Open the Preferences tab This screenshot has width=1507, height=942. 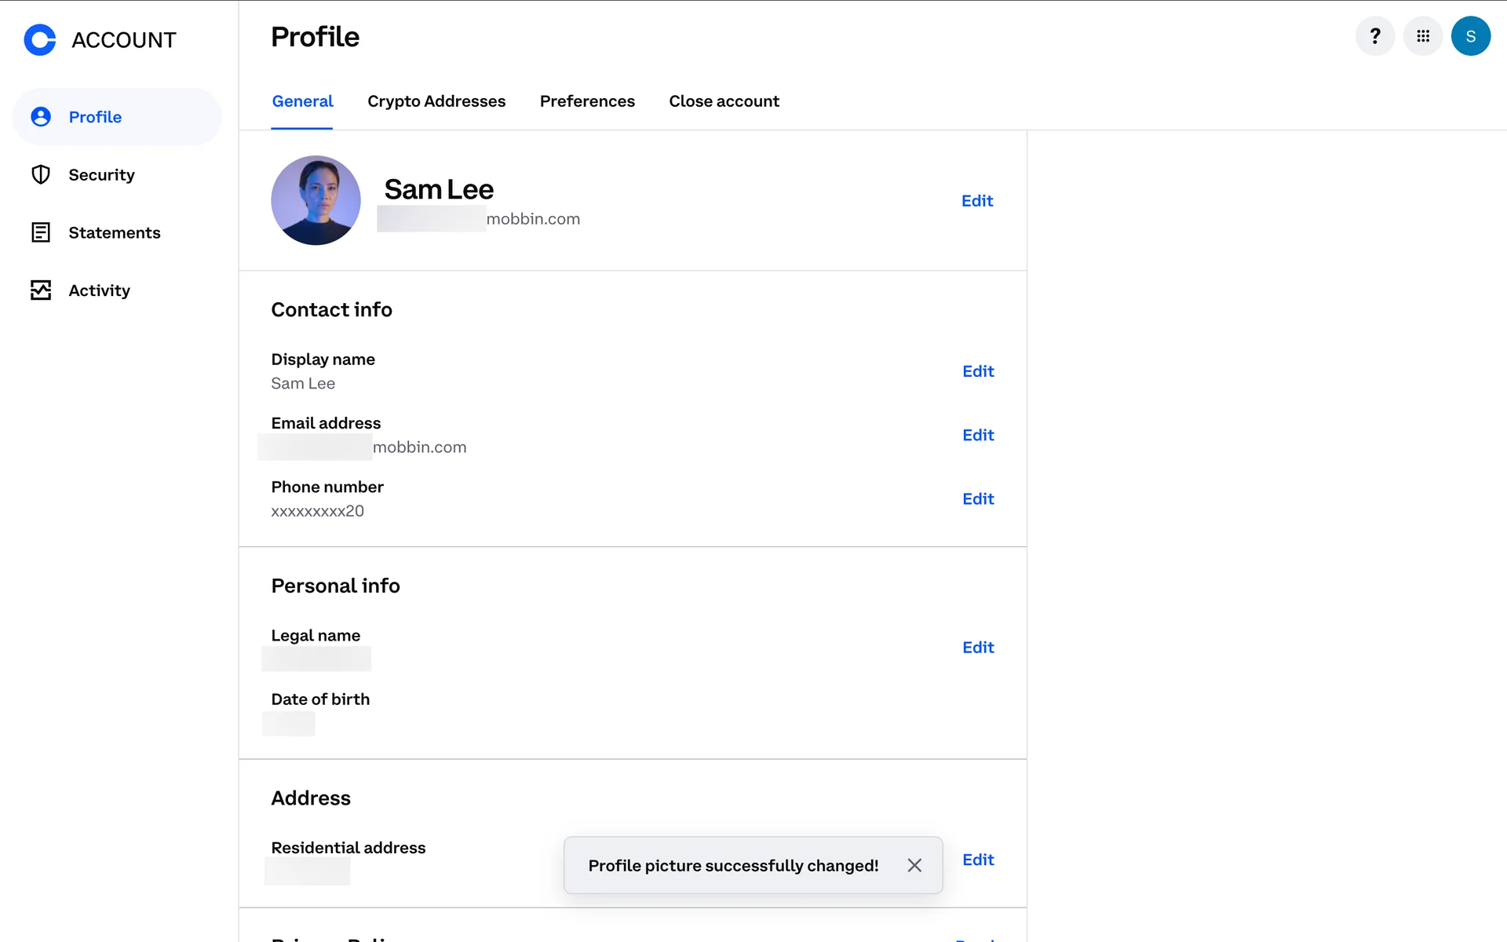click(x=587, y=101)
